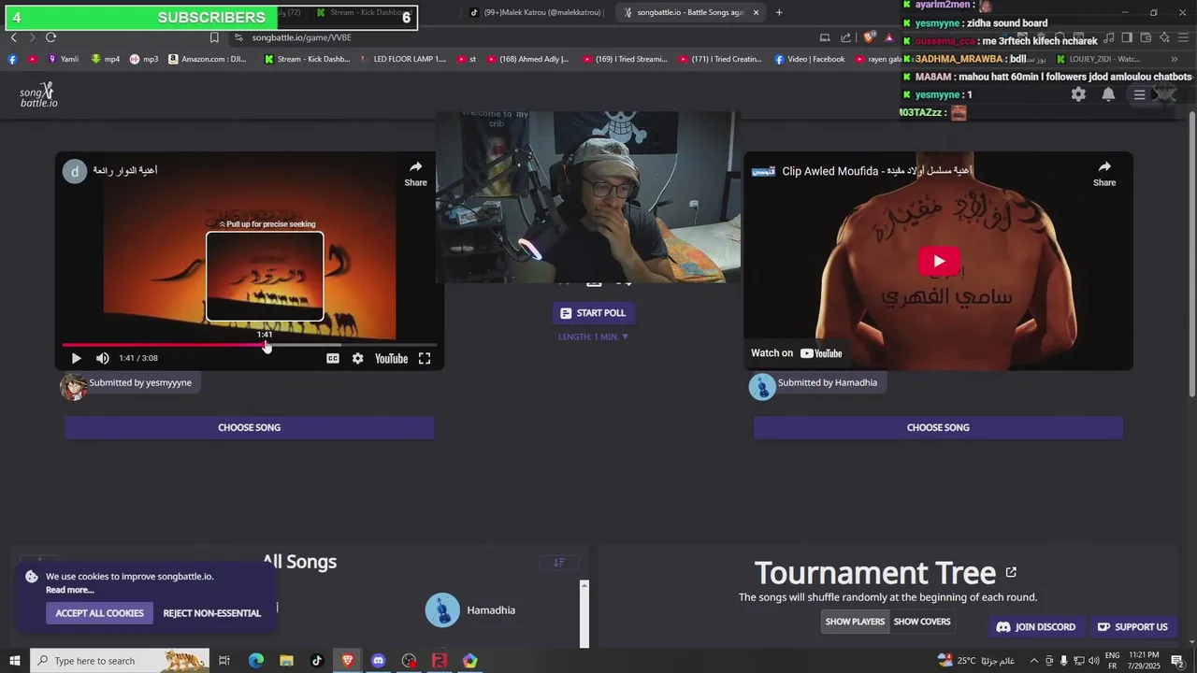Share the left YouTube video
This screenshot has height=673, width=1197.
tap(415, 173)
